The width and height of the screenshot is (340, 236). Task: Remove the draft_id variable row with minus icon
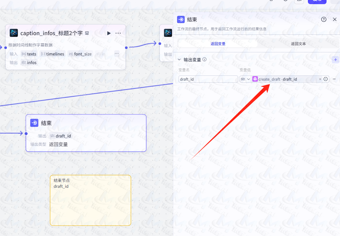point(334,79)
